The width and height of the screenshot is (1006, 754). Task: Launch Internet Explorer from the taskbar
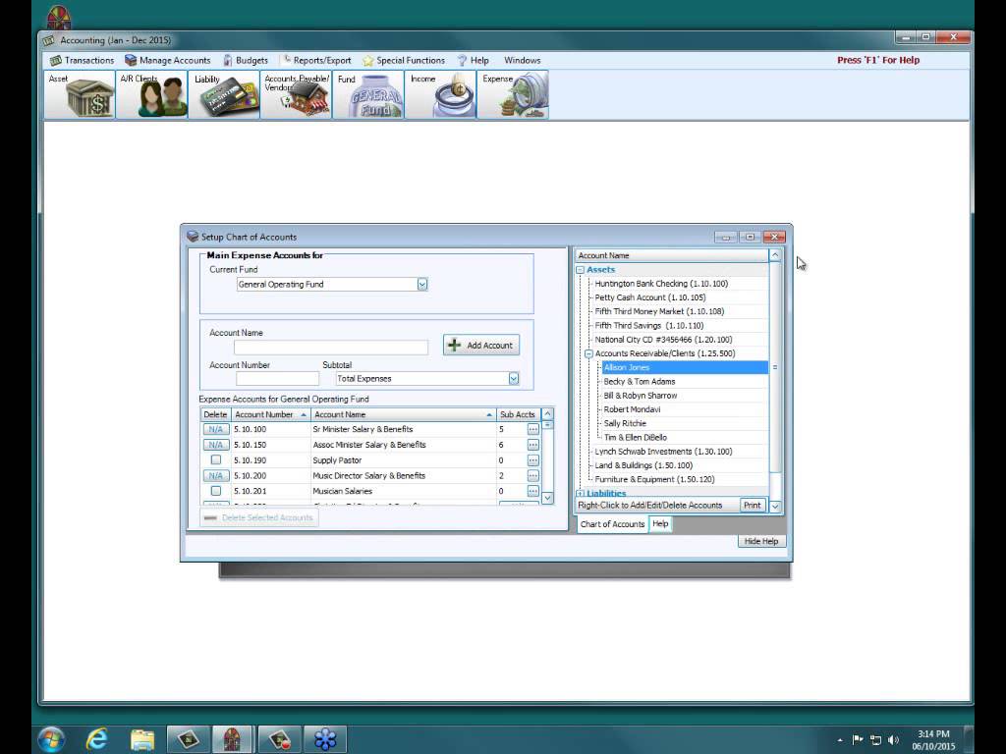click(95, 737)
